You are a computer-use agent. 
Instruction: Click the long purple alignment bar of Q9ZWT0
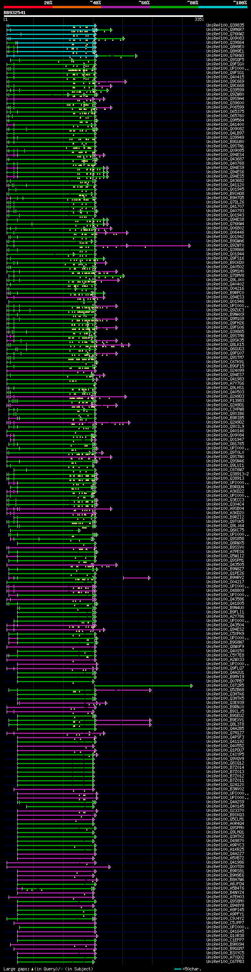click(x=143, y=246)
